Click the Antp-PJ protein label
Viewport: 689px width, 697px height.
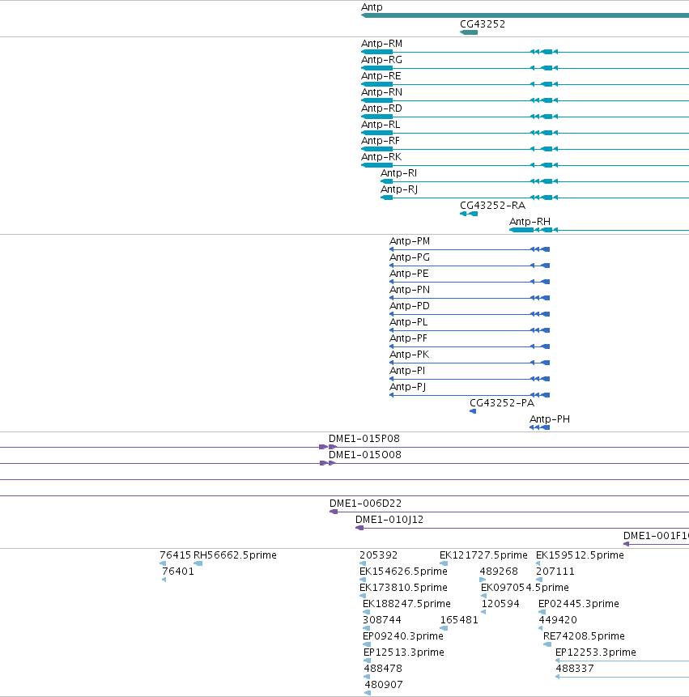[407, 387]
